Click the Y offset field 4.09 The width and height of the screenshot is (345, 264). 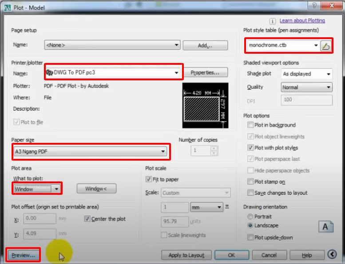click(x=40, y=234)
